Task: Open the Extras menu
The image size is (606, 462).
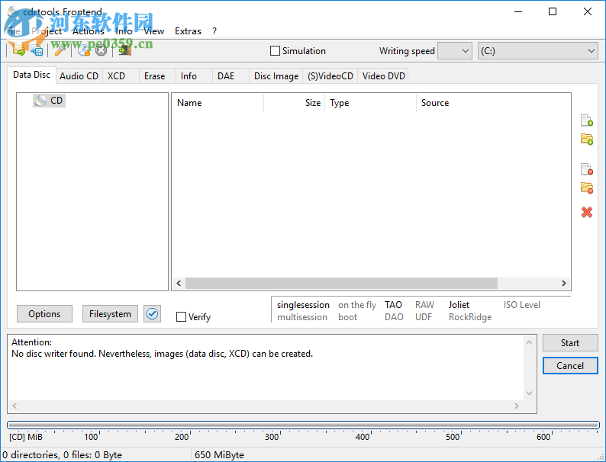Action: [188, 31]
